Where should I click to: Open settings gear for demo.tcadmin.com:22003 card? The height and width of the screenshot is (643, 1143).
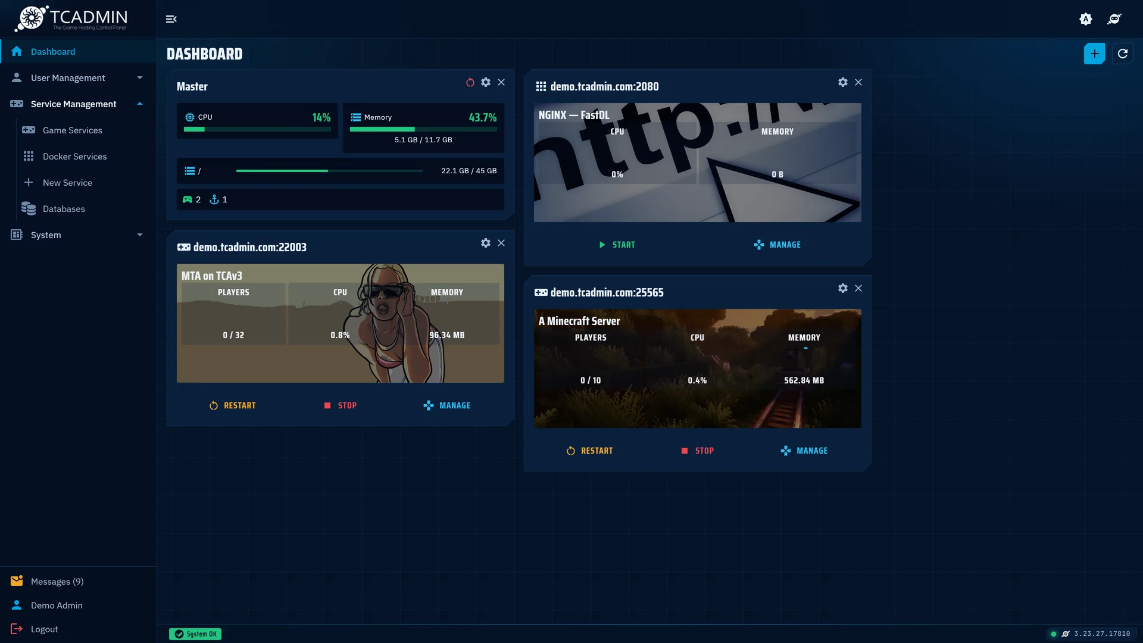coord(486,243)
